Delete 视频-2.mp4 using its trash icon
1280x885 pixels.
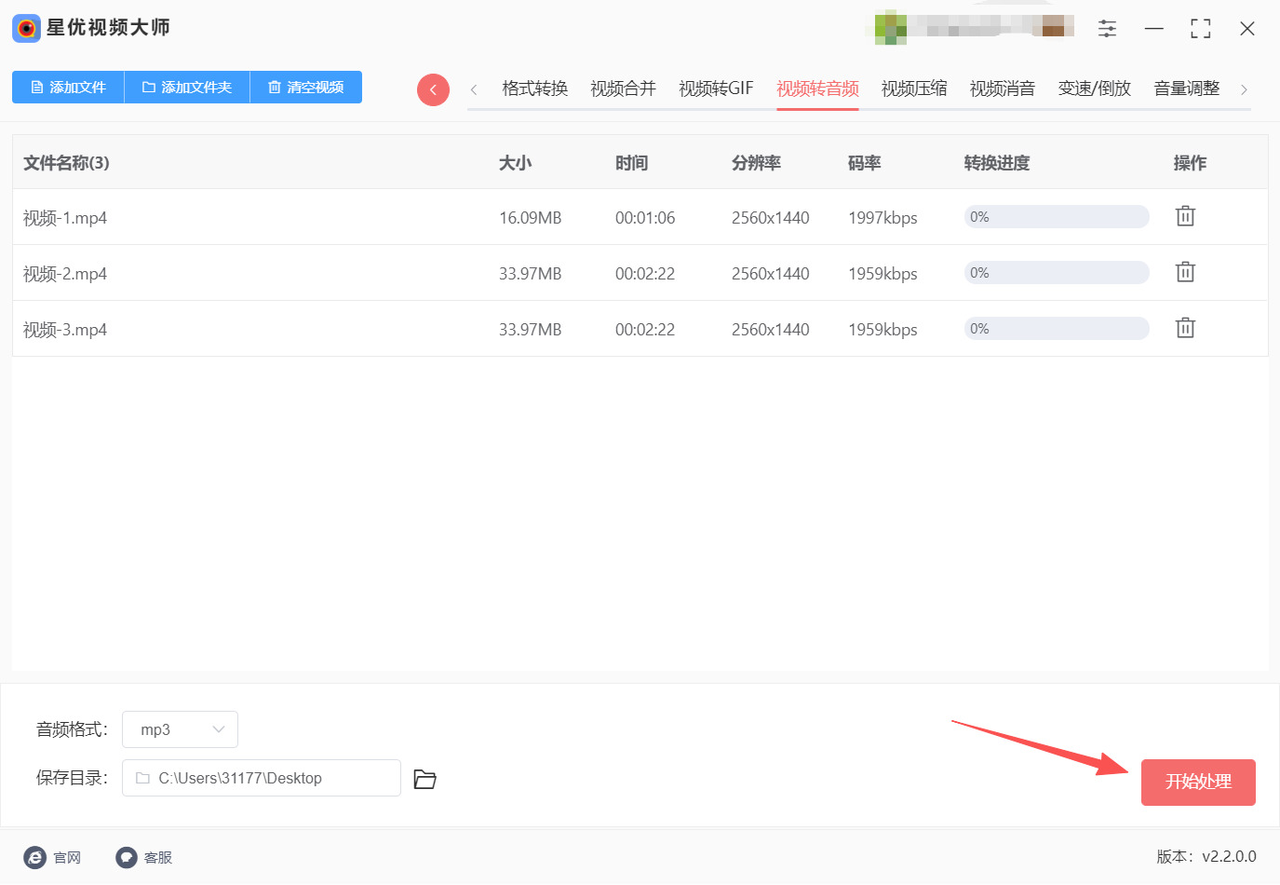[x=1185, y=272]
